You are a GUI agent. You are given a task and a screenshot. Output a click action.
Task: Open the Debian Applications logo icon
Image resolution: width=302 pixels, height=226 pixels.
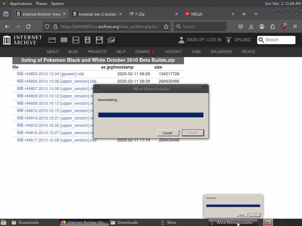click(x=5, y=4)
